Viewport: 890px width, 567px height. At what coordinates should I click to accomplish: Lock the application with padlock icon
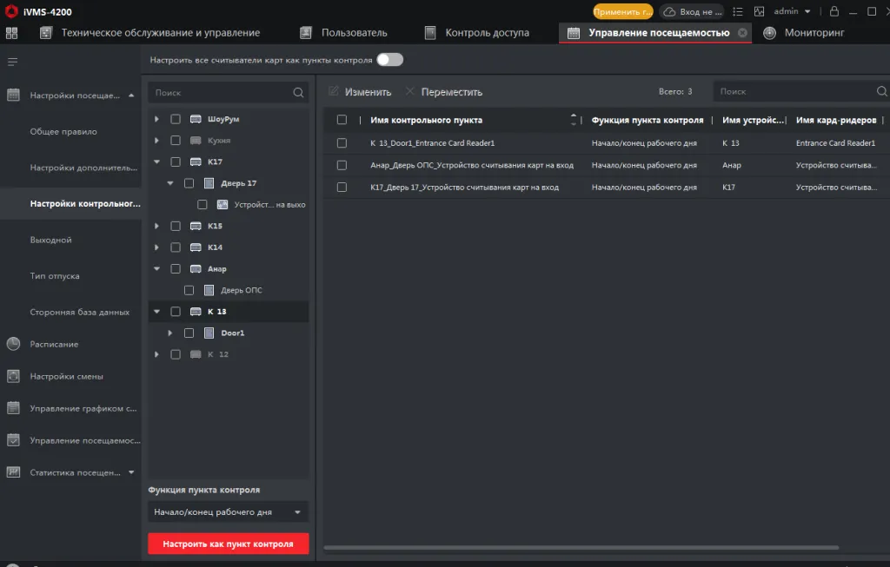pyautogui.click(x=834, y=11)
